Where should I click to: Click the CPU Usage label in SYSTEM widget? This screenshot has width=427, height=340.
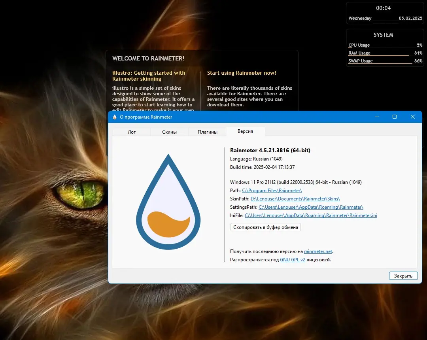pyautogui.click(x=359, y=45)
